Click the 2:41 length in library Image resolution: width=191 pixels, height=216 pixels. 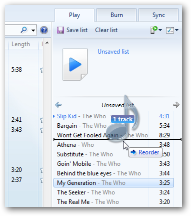pos(16,120)
